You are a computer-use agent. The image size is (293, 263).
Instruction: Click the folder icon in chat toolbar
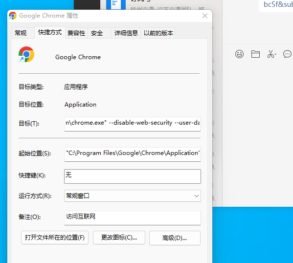coord(255,54)
